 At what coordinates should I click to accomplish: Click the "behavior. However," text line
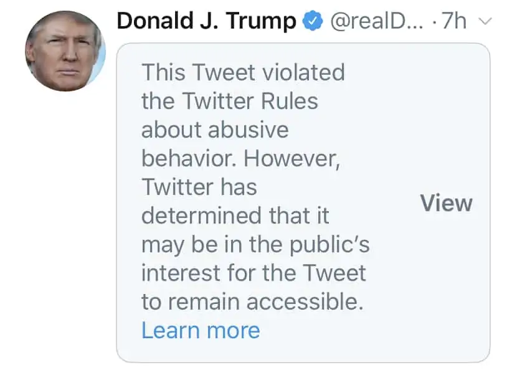pos(241,158)
